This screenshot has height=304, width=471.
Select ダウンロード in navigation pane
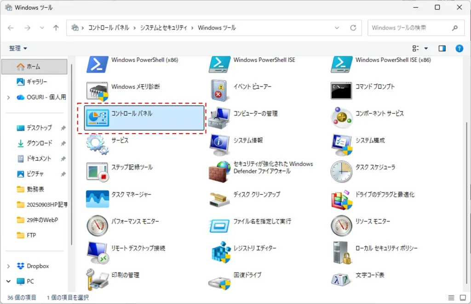[39, 143]
